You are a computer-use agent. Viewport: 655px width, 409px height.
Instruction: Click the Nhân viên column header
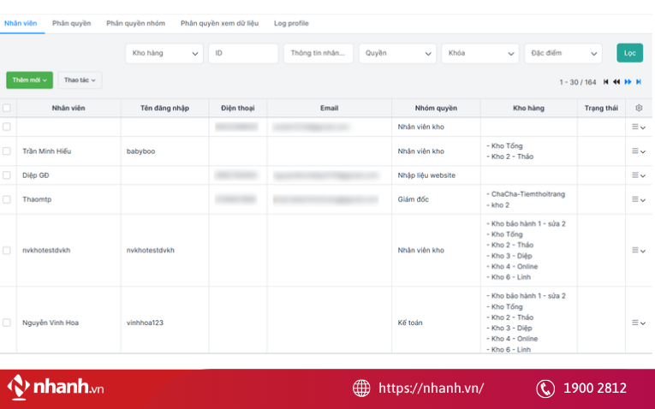point(68,108)
